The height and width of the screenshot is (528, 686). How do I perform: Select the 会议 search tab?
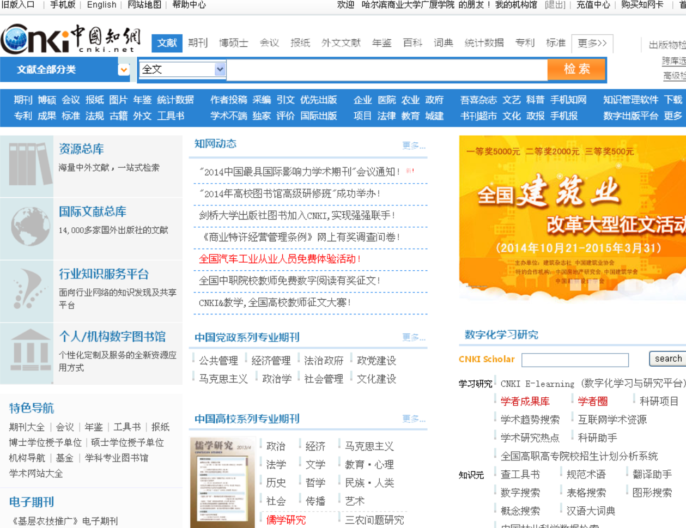point(269,43)
